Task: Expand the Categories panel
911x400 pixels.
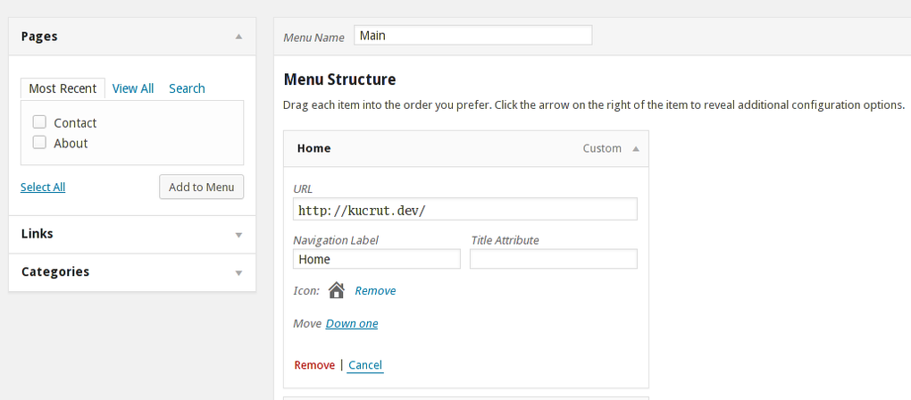Action: click(x=238, y=272)
